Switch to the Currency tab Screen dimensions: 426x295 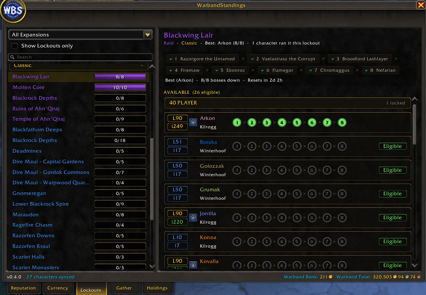pos(57,288)
